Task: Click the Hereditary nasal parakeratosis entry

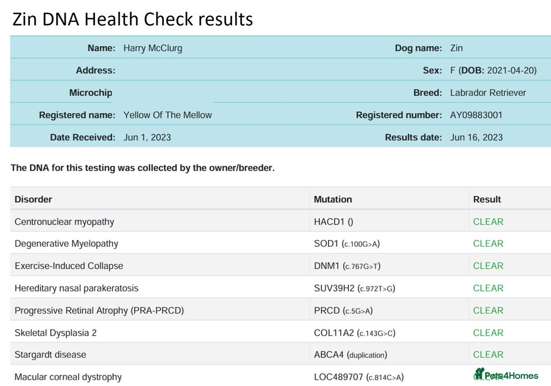Action: (77, 288)
